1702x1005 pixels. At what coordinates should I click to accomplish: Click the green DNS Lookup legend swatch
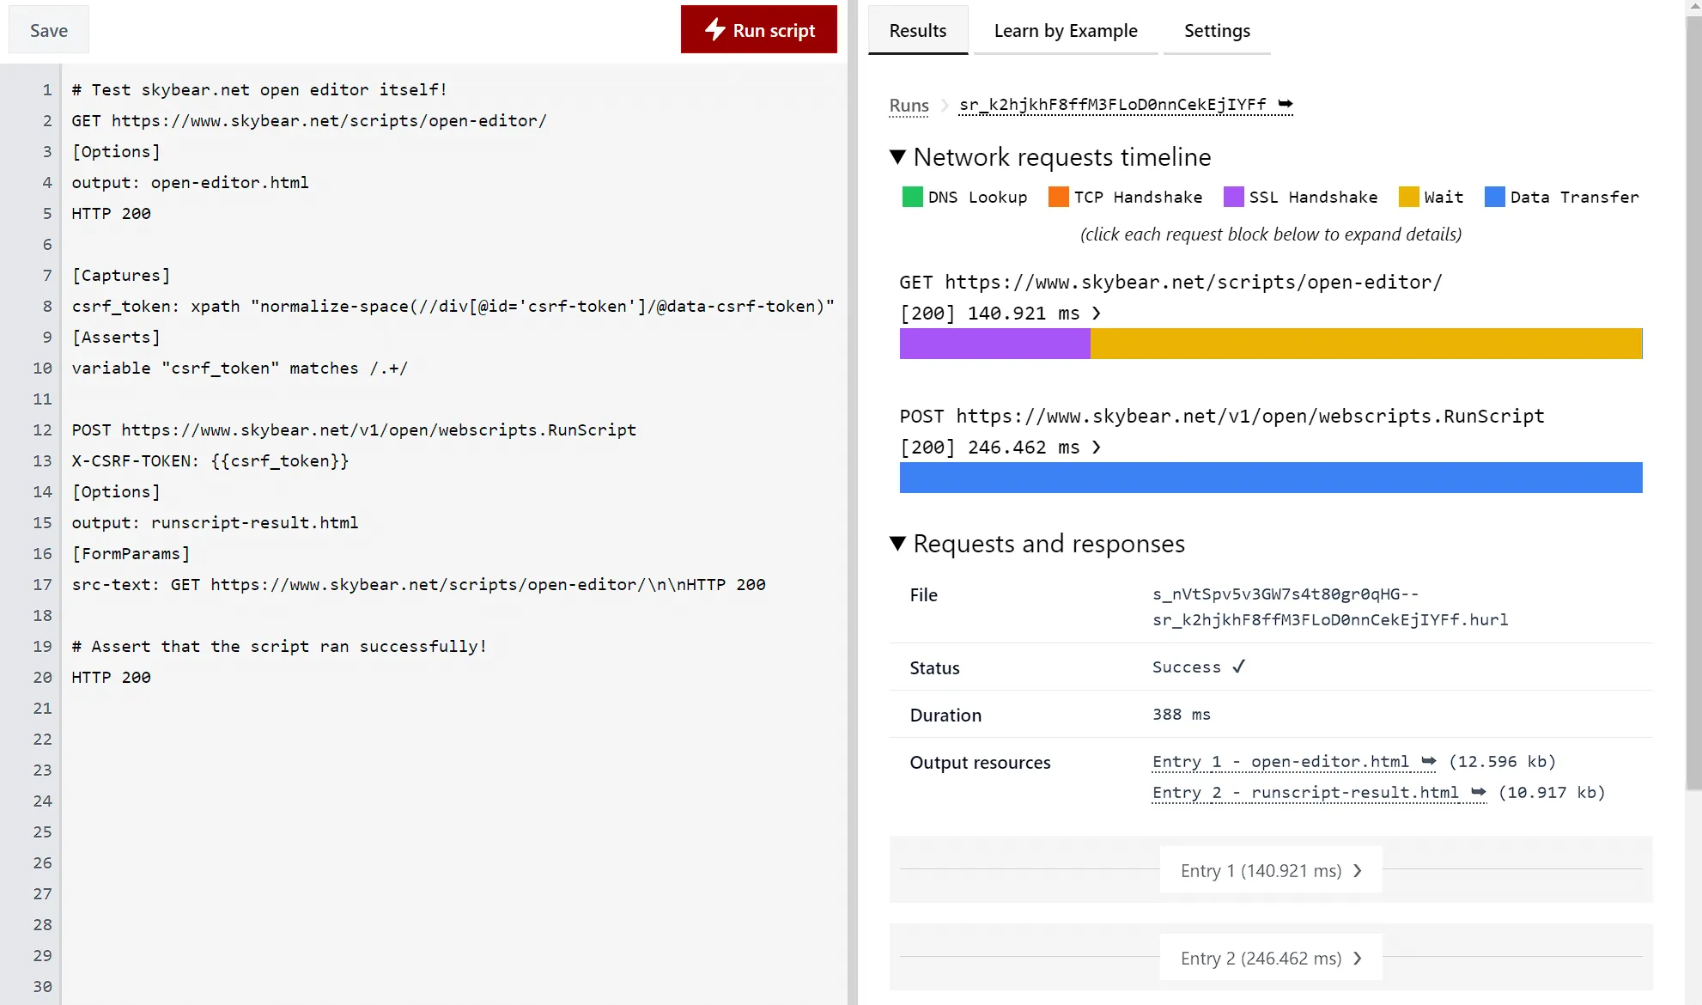click(x=913, y=197)
